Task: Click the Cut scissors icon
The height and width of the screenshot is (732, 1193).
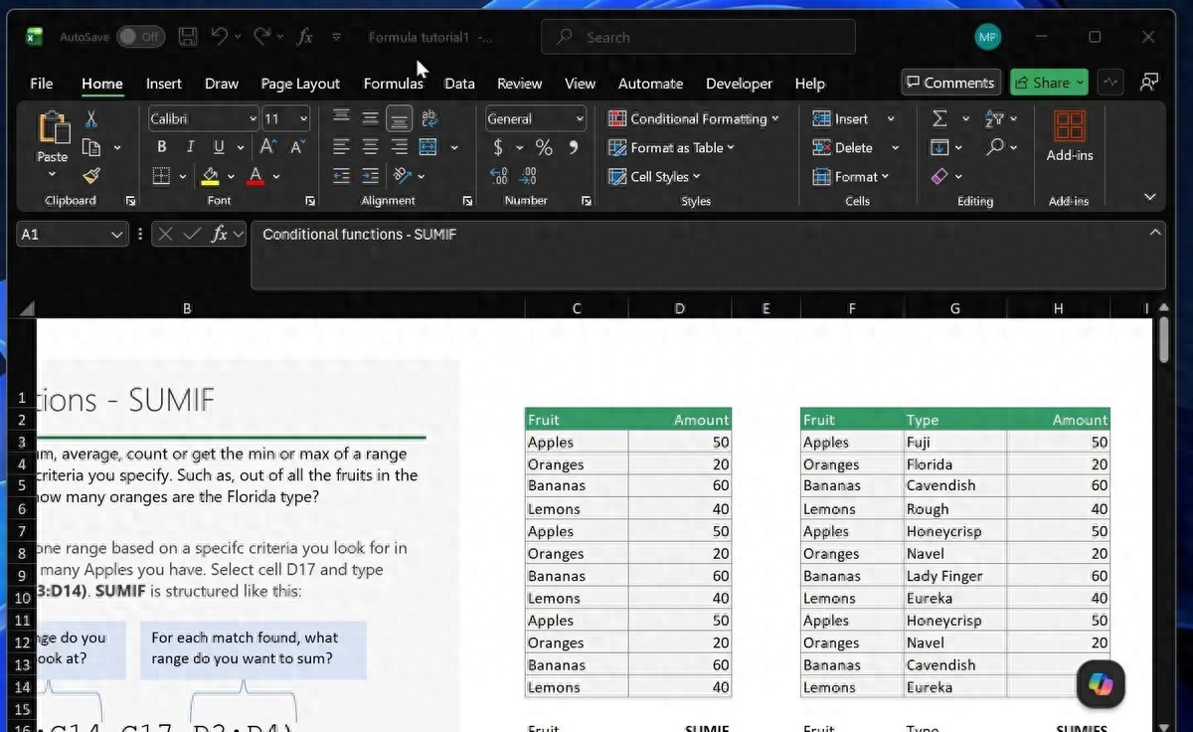Action: 91,119
